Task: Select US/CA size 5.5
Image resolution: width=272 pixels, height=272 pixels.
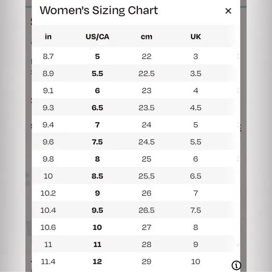Action: click(98, 74)
